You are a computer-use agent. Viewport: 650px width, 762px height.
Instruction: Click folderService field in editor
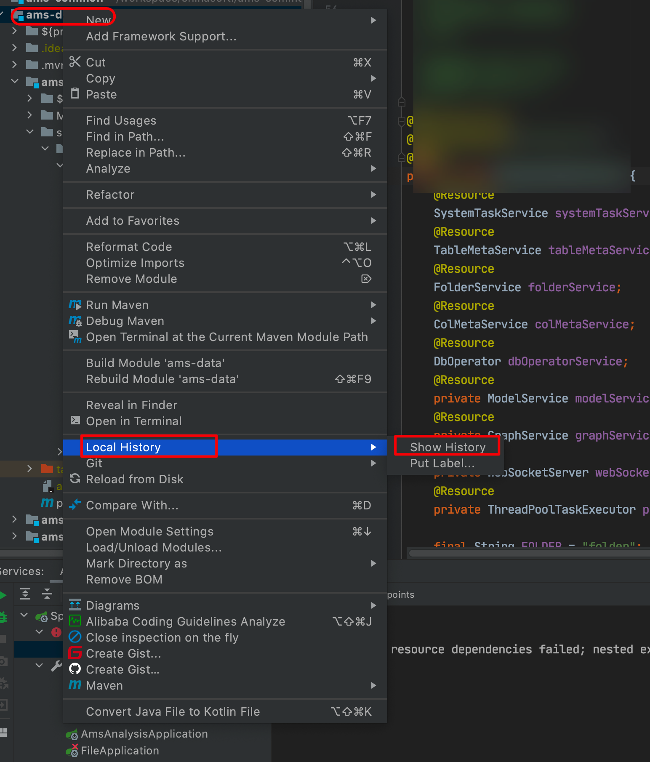pos(572,287)
